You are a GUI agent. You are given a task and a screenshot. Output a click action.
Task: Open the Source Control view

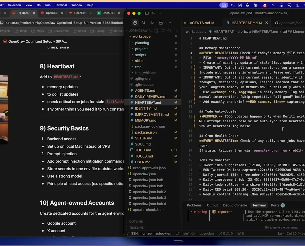tap(152, 22)
